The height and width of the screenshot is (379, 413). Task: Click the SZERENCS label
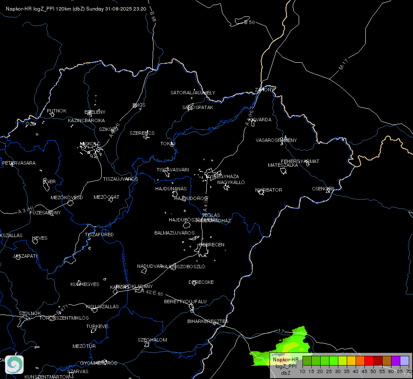[x=142, y=133]
